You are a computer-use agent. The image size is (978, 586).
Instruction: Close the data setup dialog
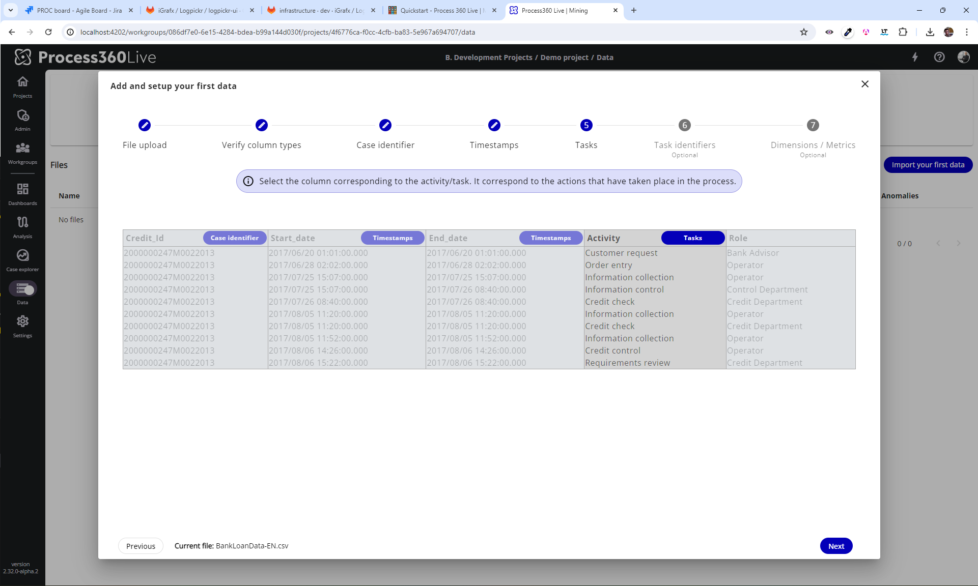tap(865, 84)
